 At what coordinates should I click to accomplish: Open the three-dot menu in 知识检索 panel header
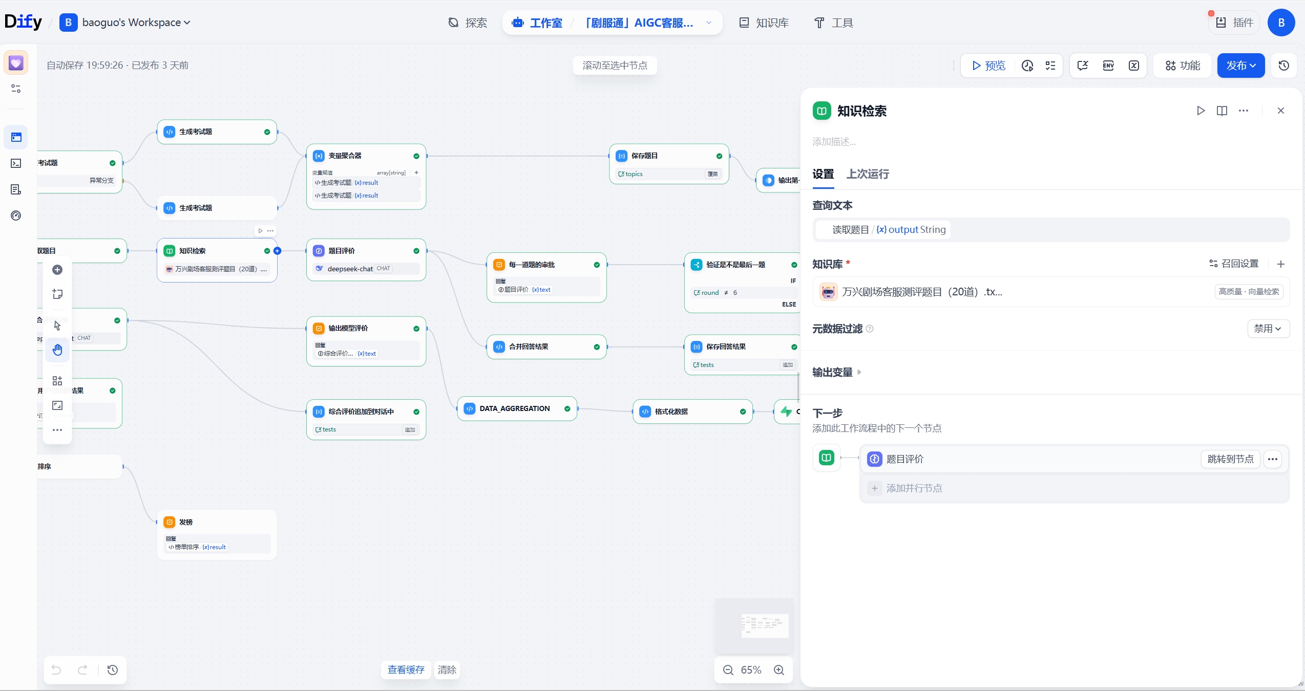click(x=1244, y=111)
